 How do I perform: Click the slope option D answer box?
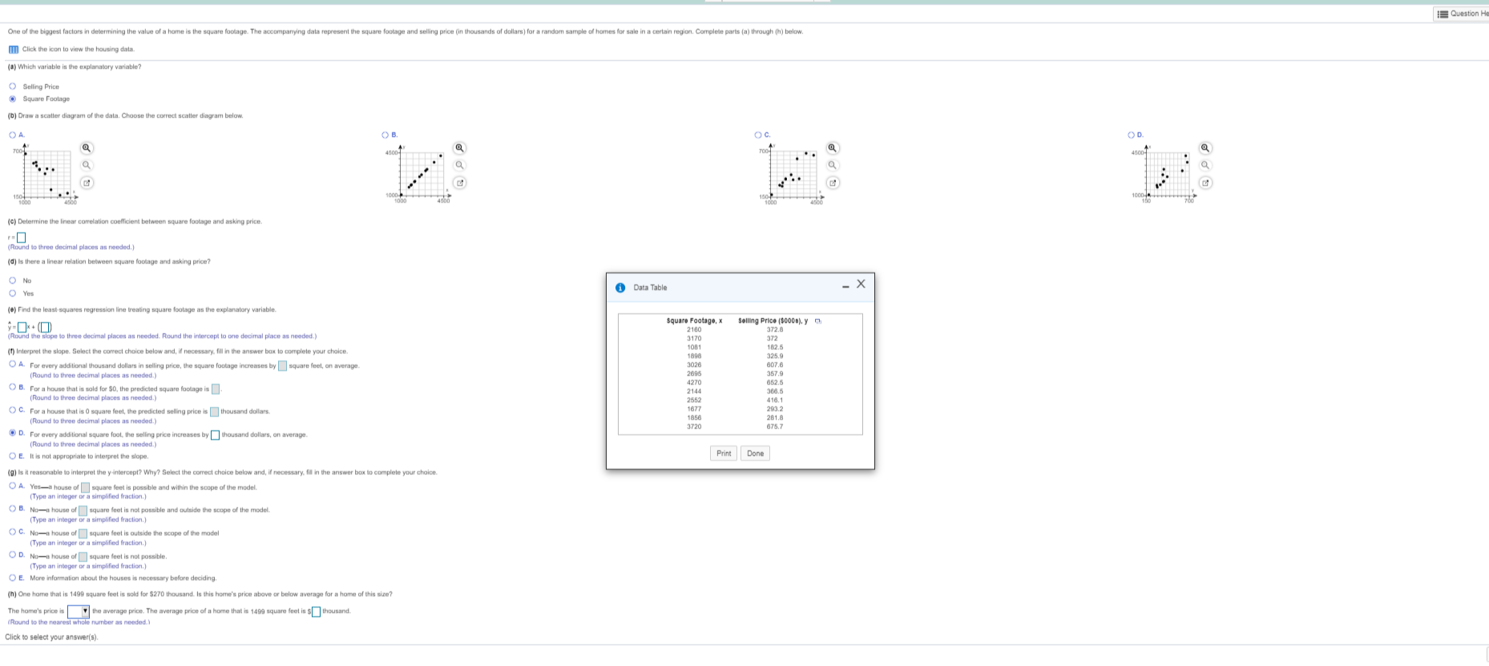tap(216, 435)
